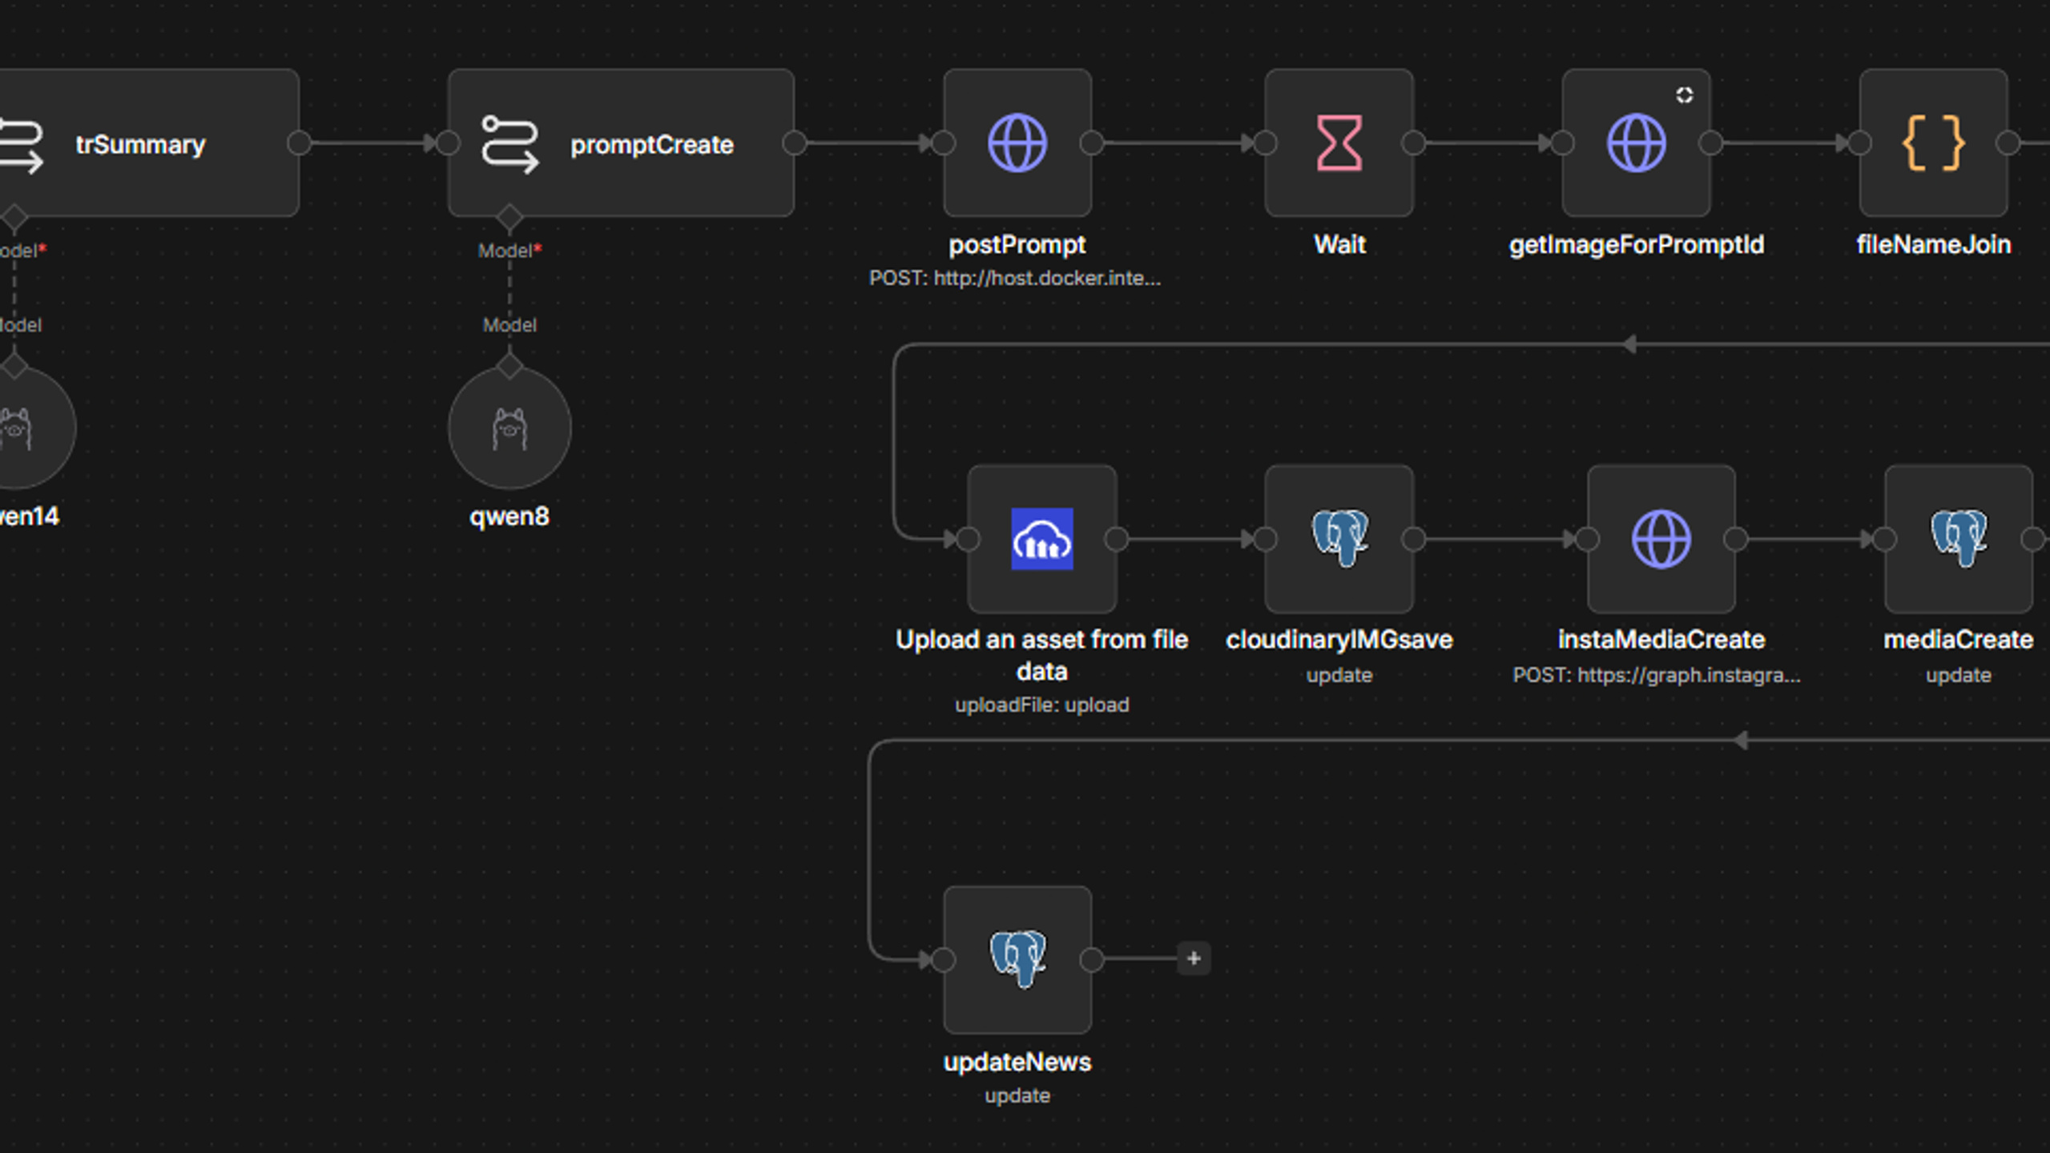Screen dimensions: 2050x1153
Task: Select the getImageForPromptId globe node
Action: tap(1636, 143)
